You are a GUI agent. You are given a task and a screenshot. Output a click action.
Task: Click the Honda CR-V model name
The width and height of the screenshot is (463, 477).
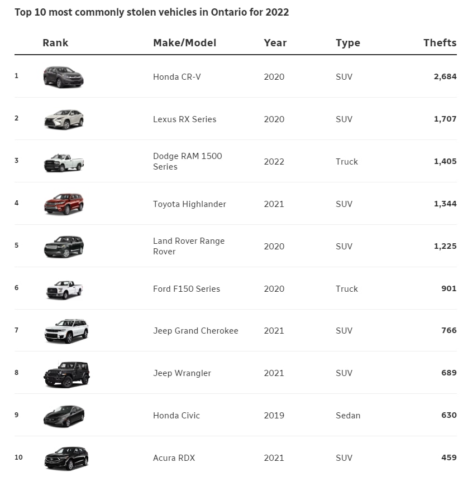177,77
